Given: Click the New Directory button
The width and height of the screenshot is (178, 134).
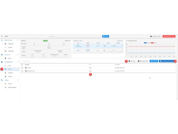Looking at the screenshot, I should coord(143,61).
